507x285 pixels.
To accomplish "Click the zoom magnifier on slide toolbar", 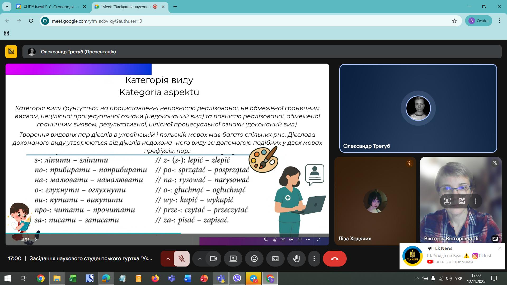I will click(x=266, y=240).
